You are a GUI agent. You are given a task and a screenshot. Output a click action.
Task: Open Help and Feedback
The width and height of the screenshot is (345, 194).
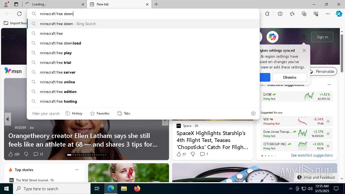pos(316,177)
